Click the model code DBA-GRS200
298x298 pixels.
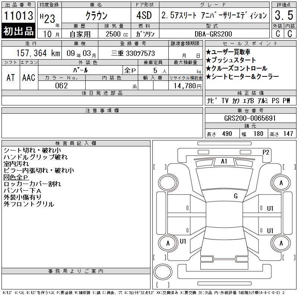pos(213,34)
